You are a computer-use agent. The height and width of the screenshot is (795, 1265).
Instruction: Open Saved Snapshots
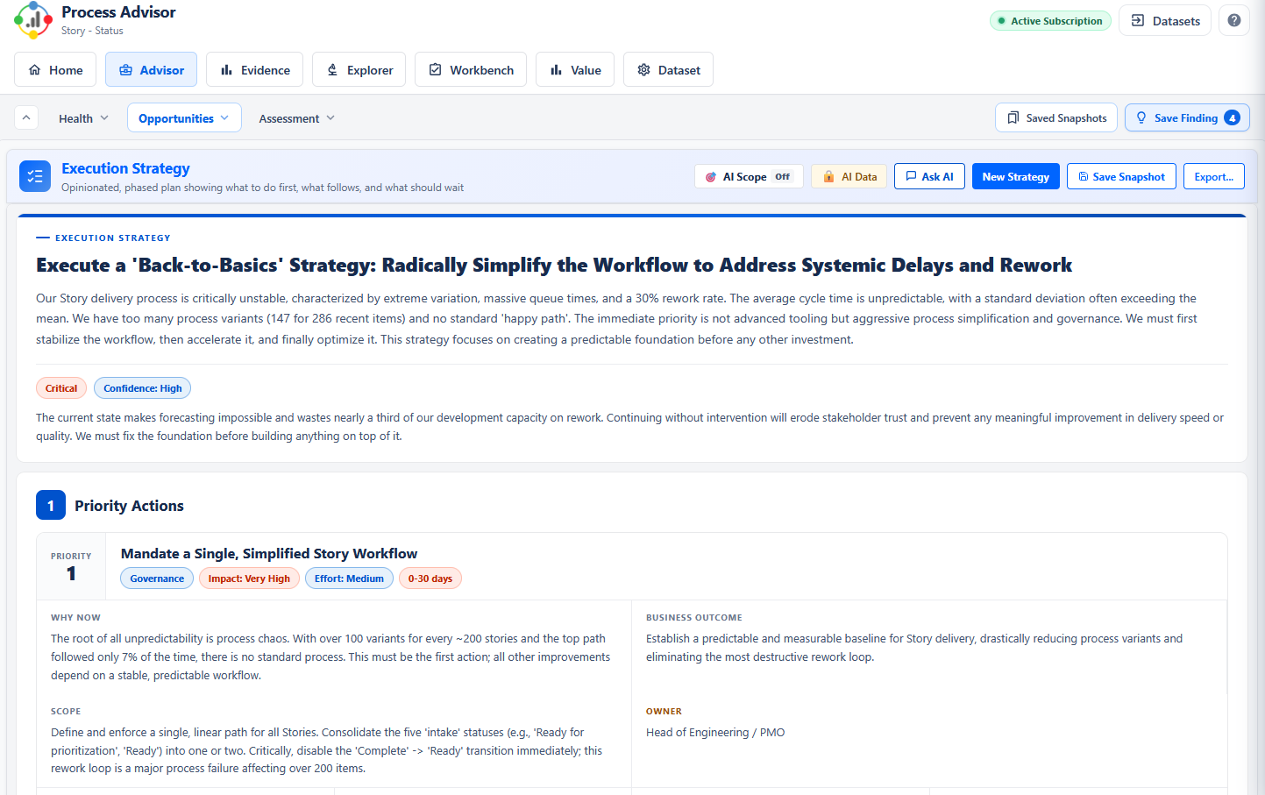[x=1056, y=117]
